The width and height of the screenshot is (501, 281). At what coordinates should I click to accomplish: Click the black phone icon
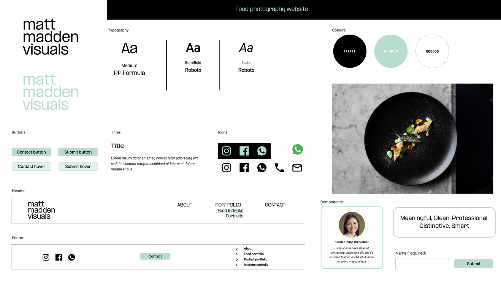click(279, 168)
